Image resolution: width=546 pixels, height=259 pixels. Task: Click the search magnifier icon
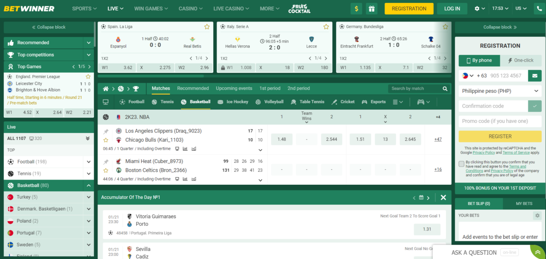pos(445,89)
